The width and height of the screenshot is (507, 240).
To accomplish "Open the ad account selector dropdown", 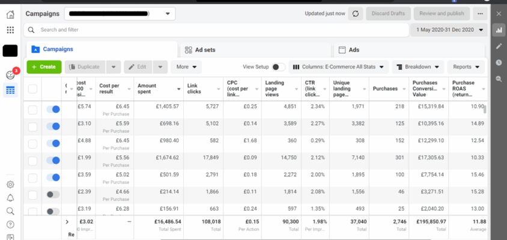I will click(x=120, y=14).
